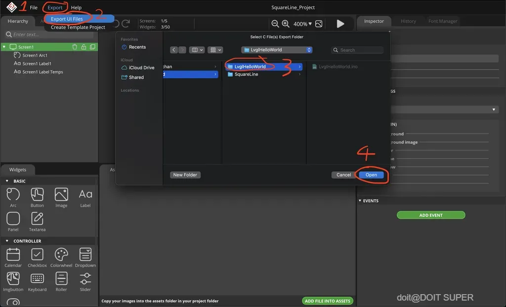The image size is (506, 307).
Task: Go back in file dialog
Action: point(174,50)
